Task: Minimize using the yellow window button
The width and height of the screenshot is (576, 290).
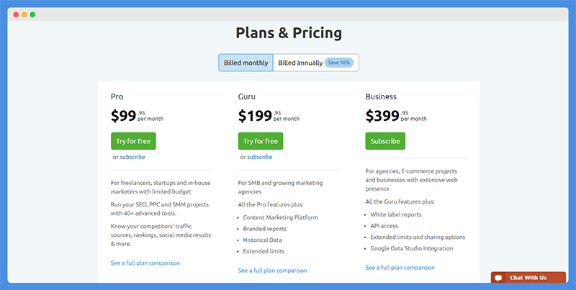Action: click(x=24, y=14)
